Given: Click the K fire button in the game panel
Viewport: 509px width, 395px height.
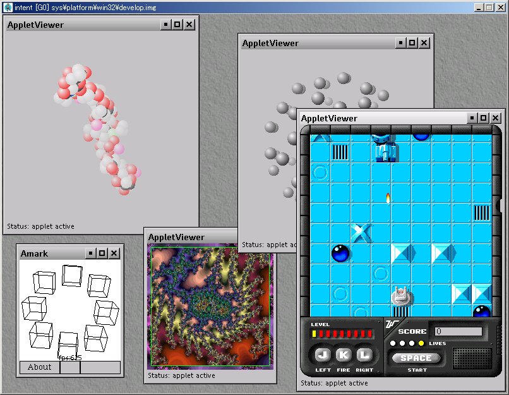Looking at the screenshot, I should (x=344, y=355).
